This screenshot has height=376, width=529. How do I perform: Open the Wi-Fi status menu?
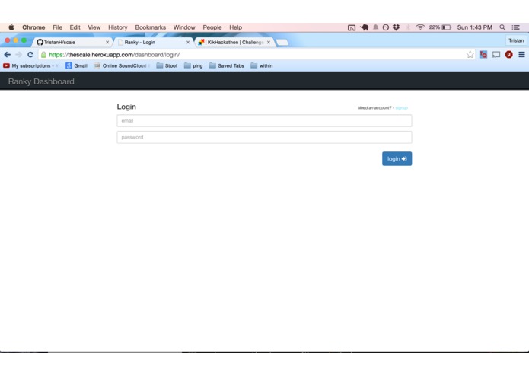coord(420,27)
